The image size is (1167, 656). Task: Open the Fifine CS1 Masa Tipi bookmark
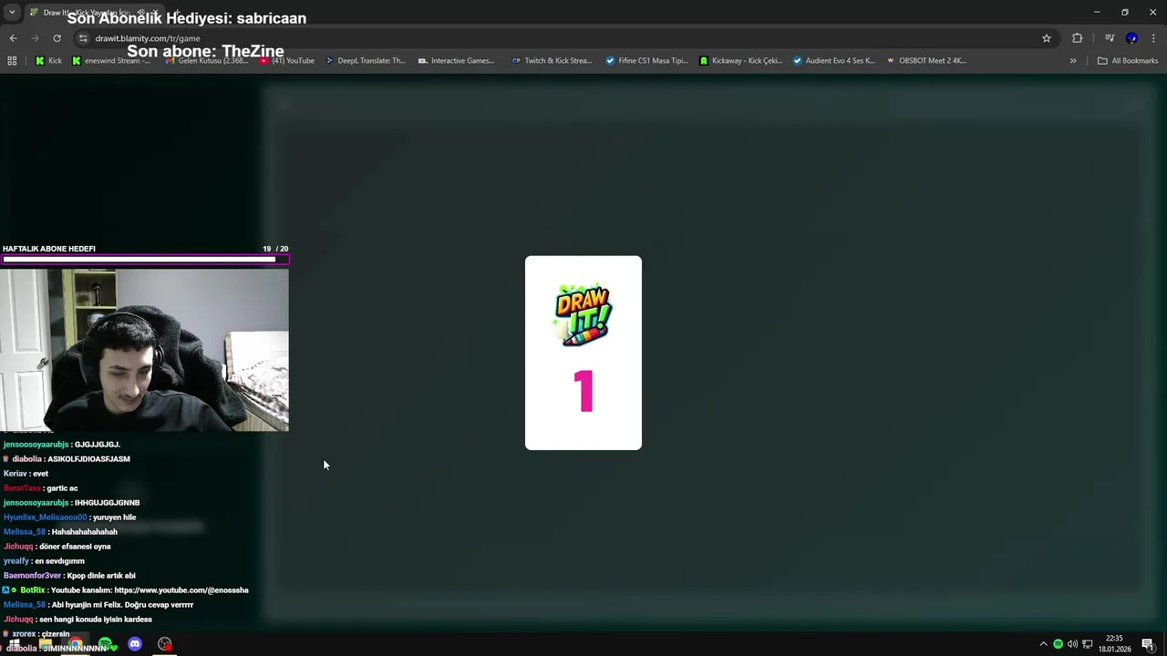pyautogui.click(x=646, y=61)
